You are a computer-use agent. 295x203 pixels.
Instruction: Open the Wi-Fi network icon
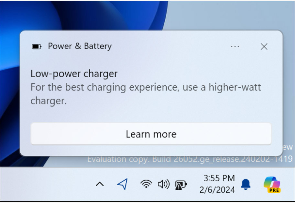tap(146, 184)
